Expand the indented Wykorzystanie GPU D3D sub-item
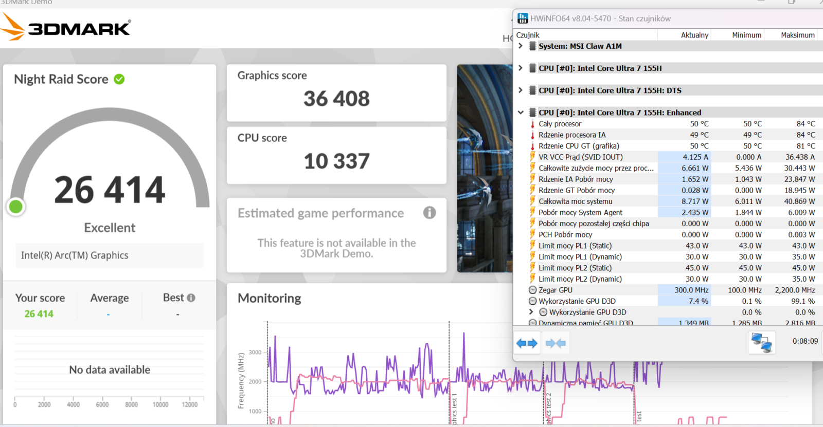Screen dimensions: 823x427 coord(531,312)
